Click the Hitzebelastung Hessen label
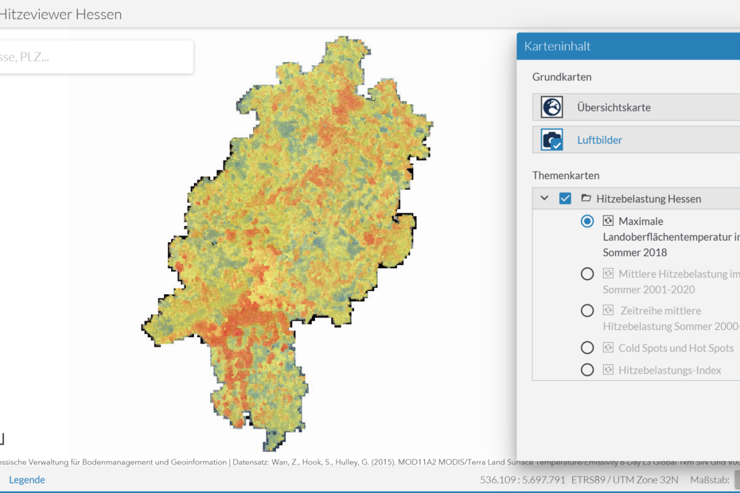The width and height of the screenshot is (740, 493). coord(648,199)
